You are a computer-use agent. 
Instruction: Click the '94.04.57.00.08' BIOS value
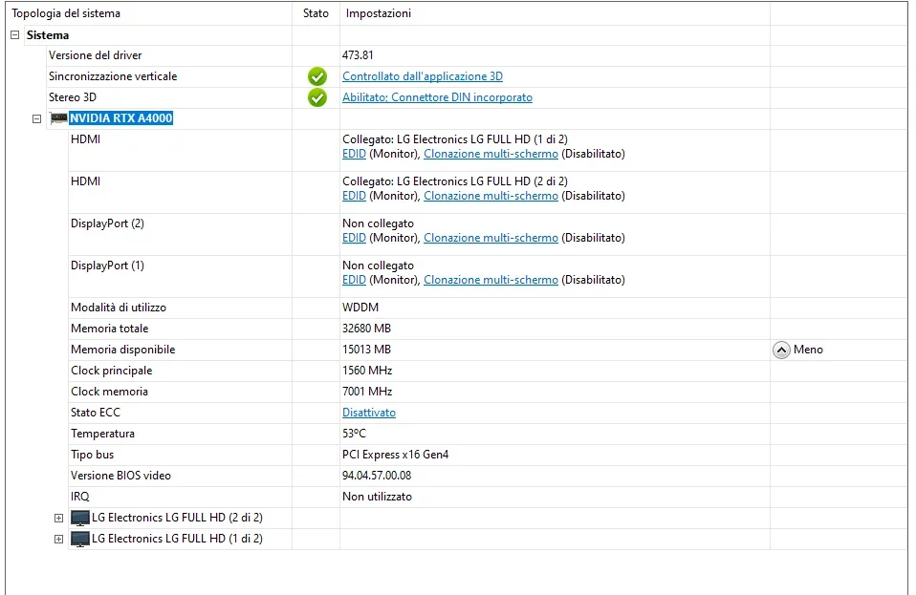(377, 476)
